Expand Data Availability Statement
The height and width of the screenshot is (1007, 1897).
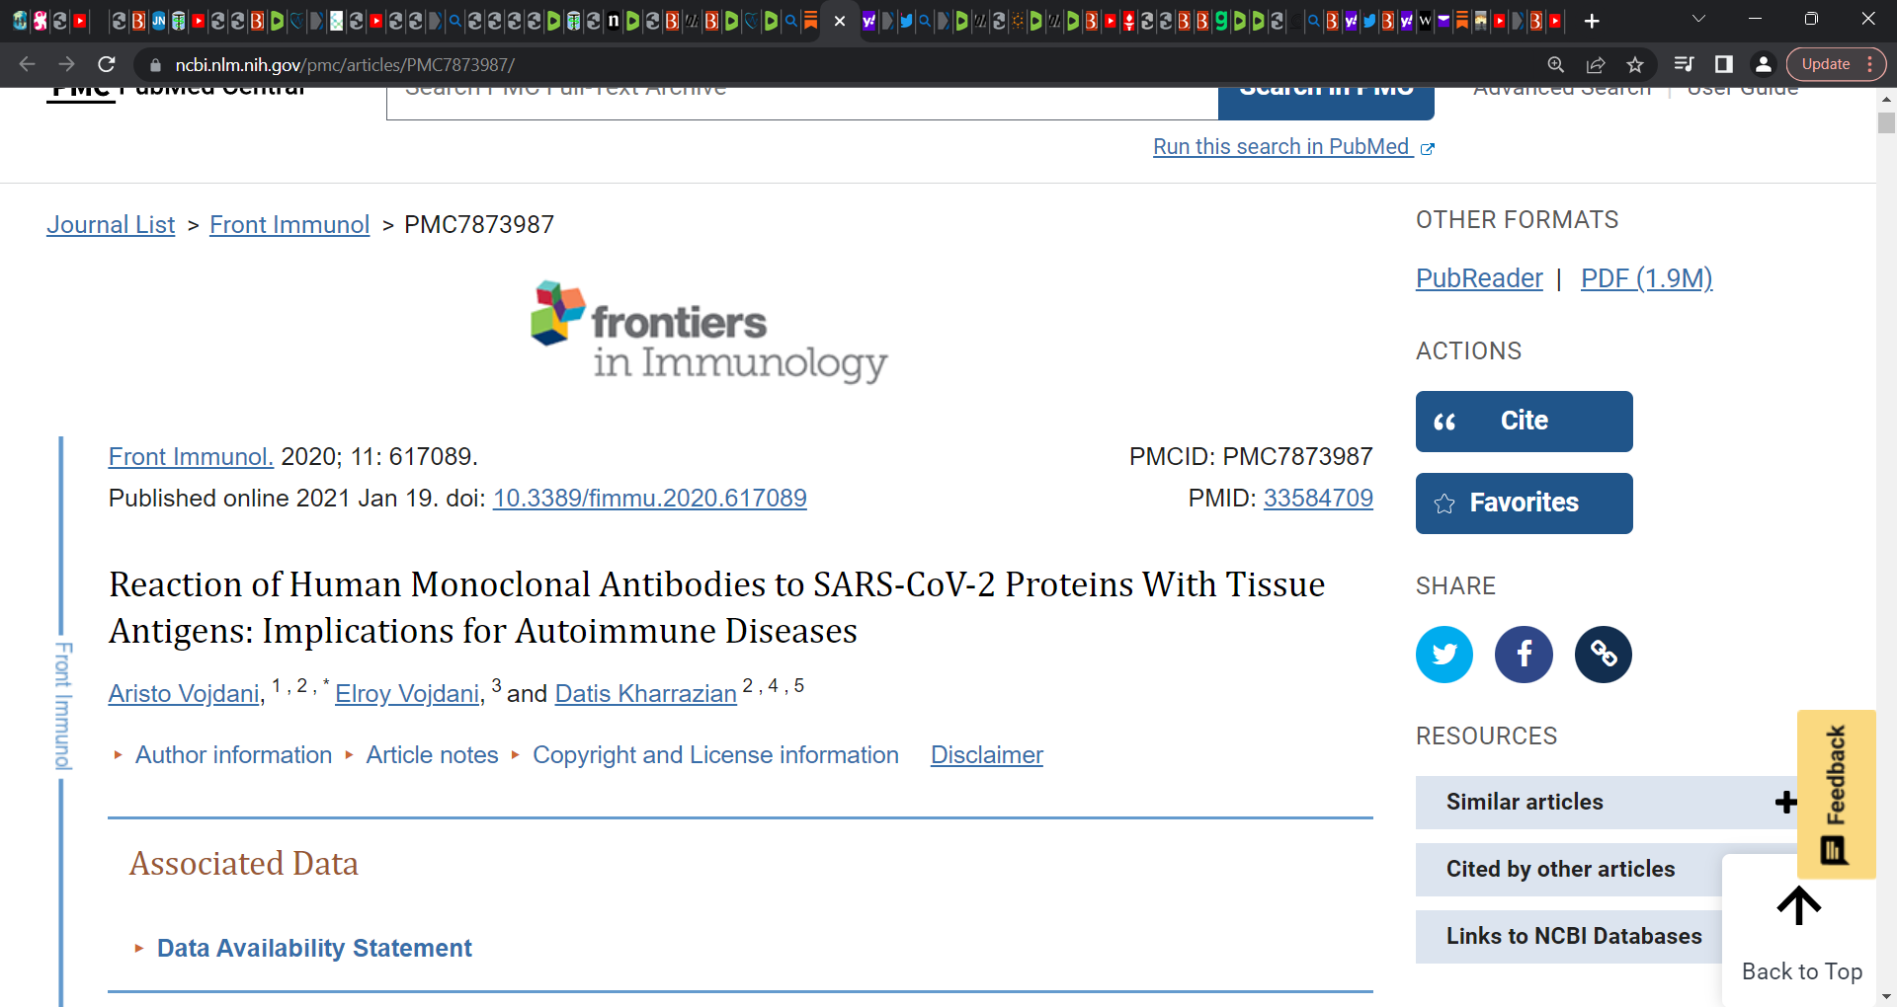pyautogui.click(x=313, y=948)
